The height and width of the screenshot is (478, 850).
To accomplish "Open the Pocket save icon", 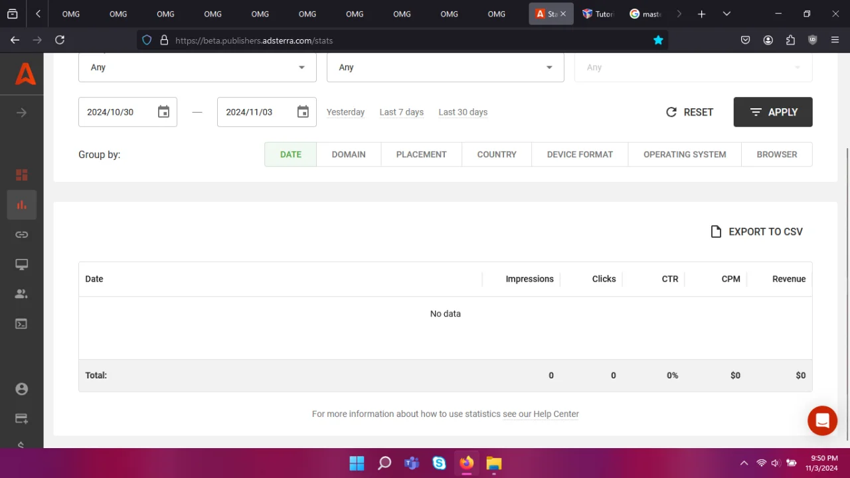I will [x=746, y=40].
